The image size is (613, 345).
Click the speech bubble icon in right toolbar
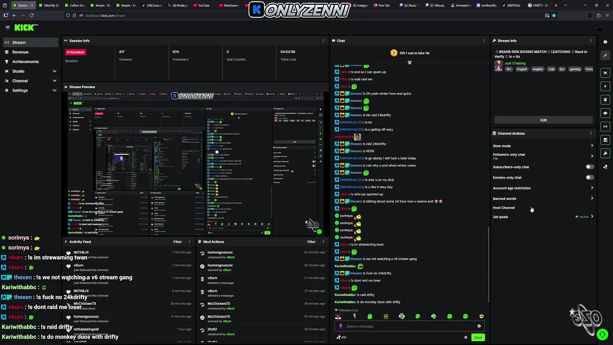coord(605,113)
